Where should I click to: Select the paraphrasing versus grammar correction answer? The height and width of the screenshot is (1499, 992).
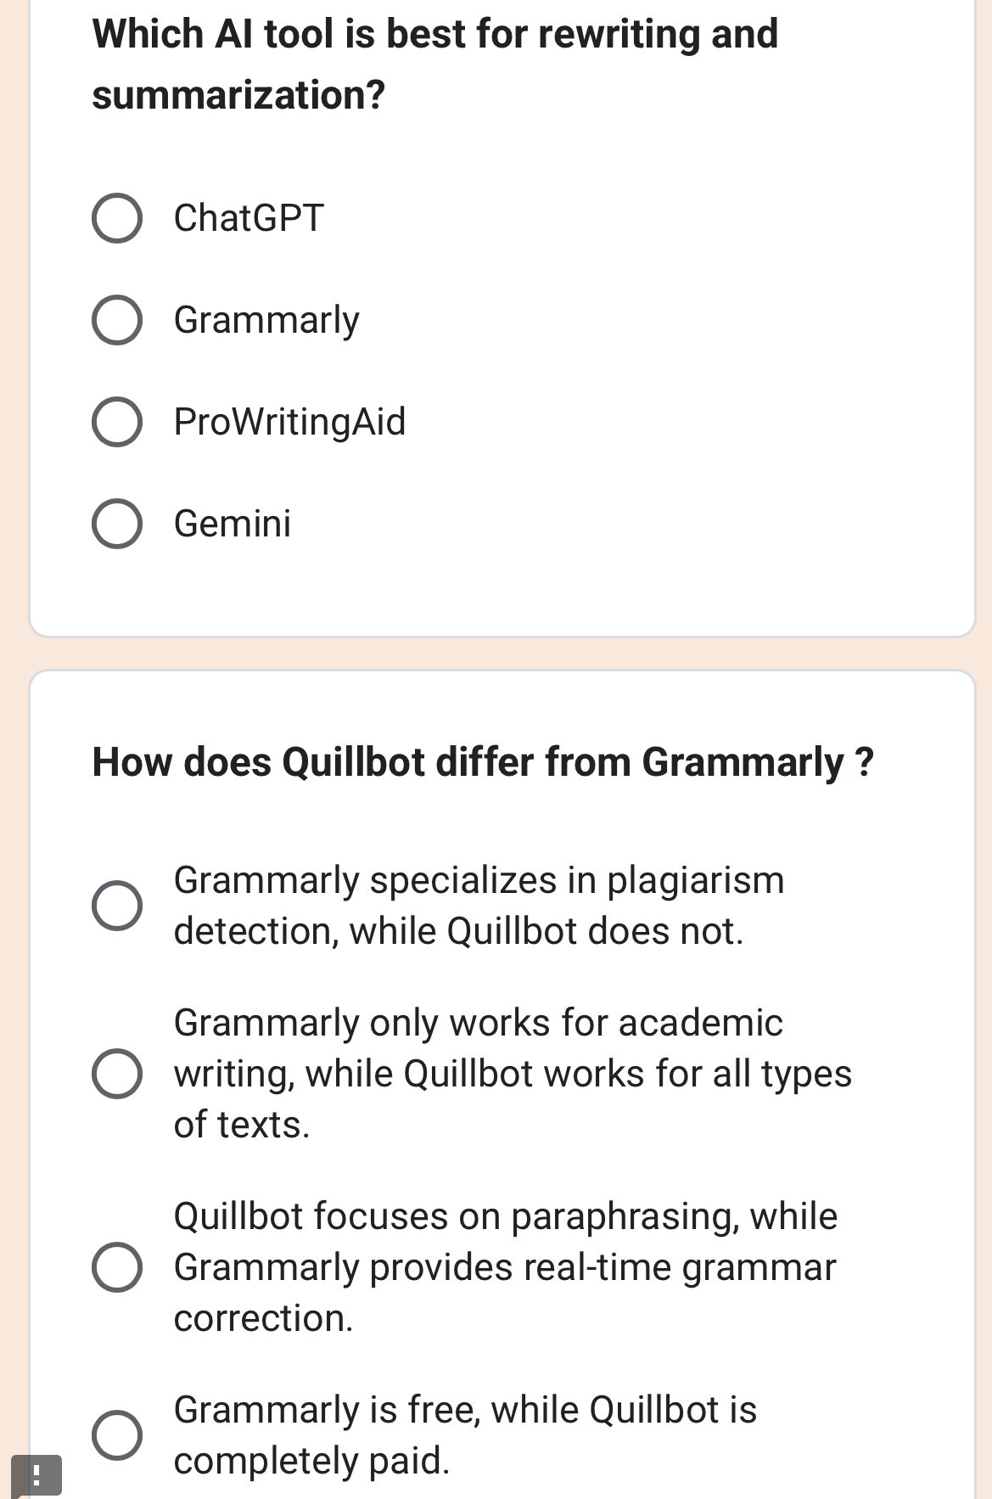[x=119, y=1268]
